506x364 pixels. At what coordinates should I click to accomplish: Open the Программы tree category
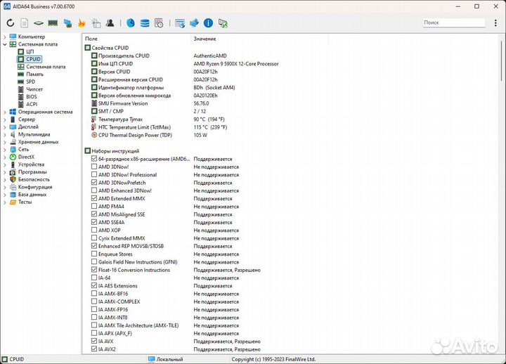click(32, 172)
